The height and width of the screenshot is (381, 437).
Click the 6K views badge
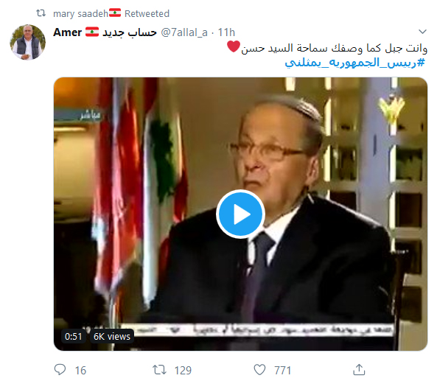click(x=112, y=336)
